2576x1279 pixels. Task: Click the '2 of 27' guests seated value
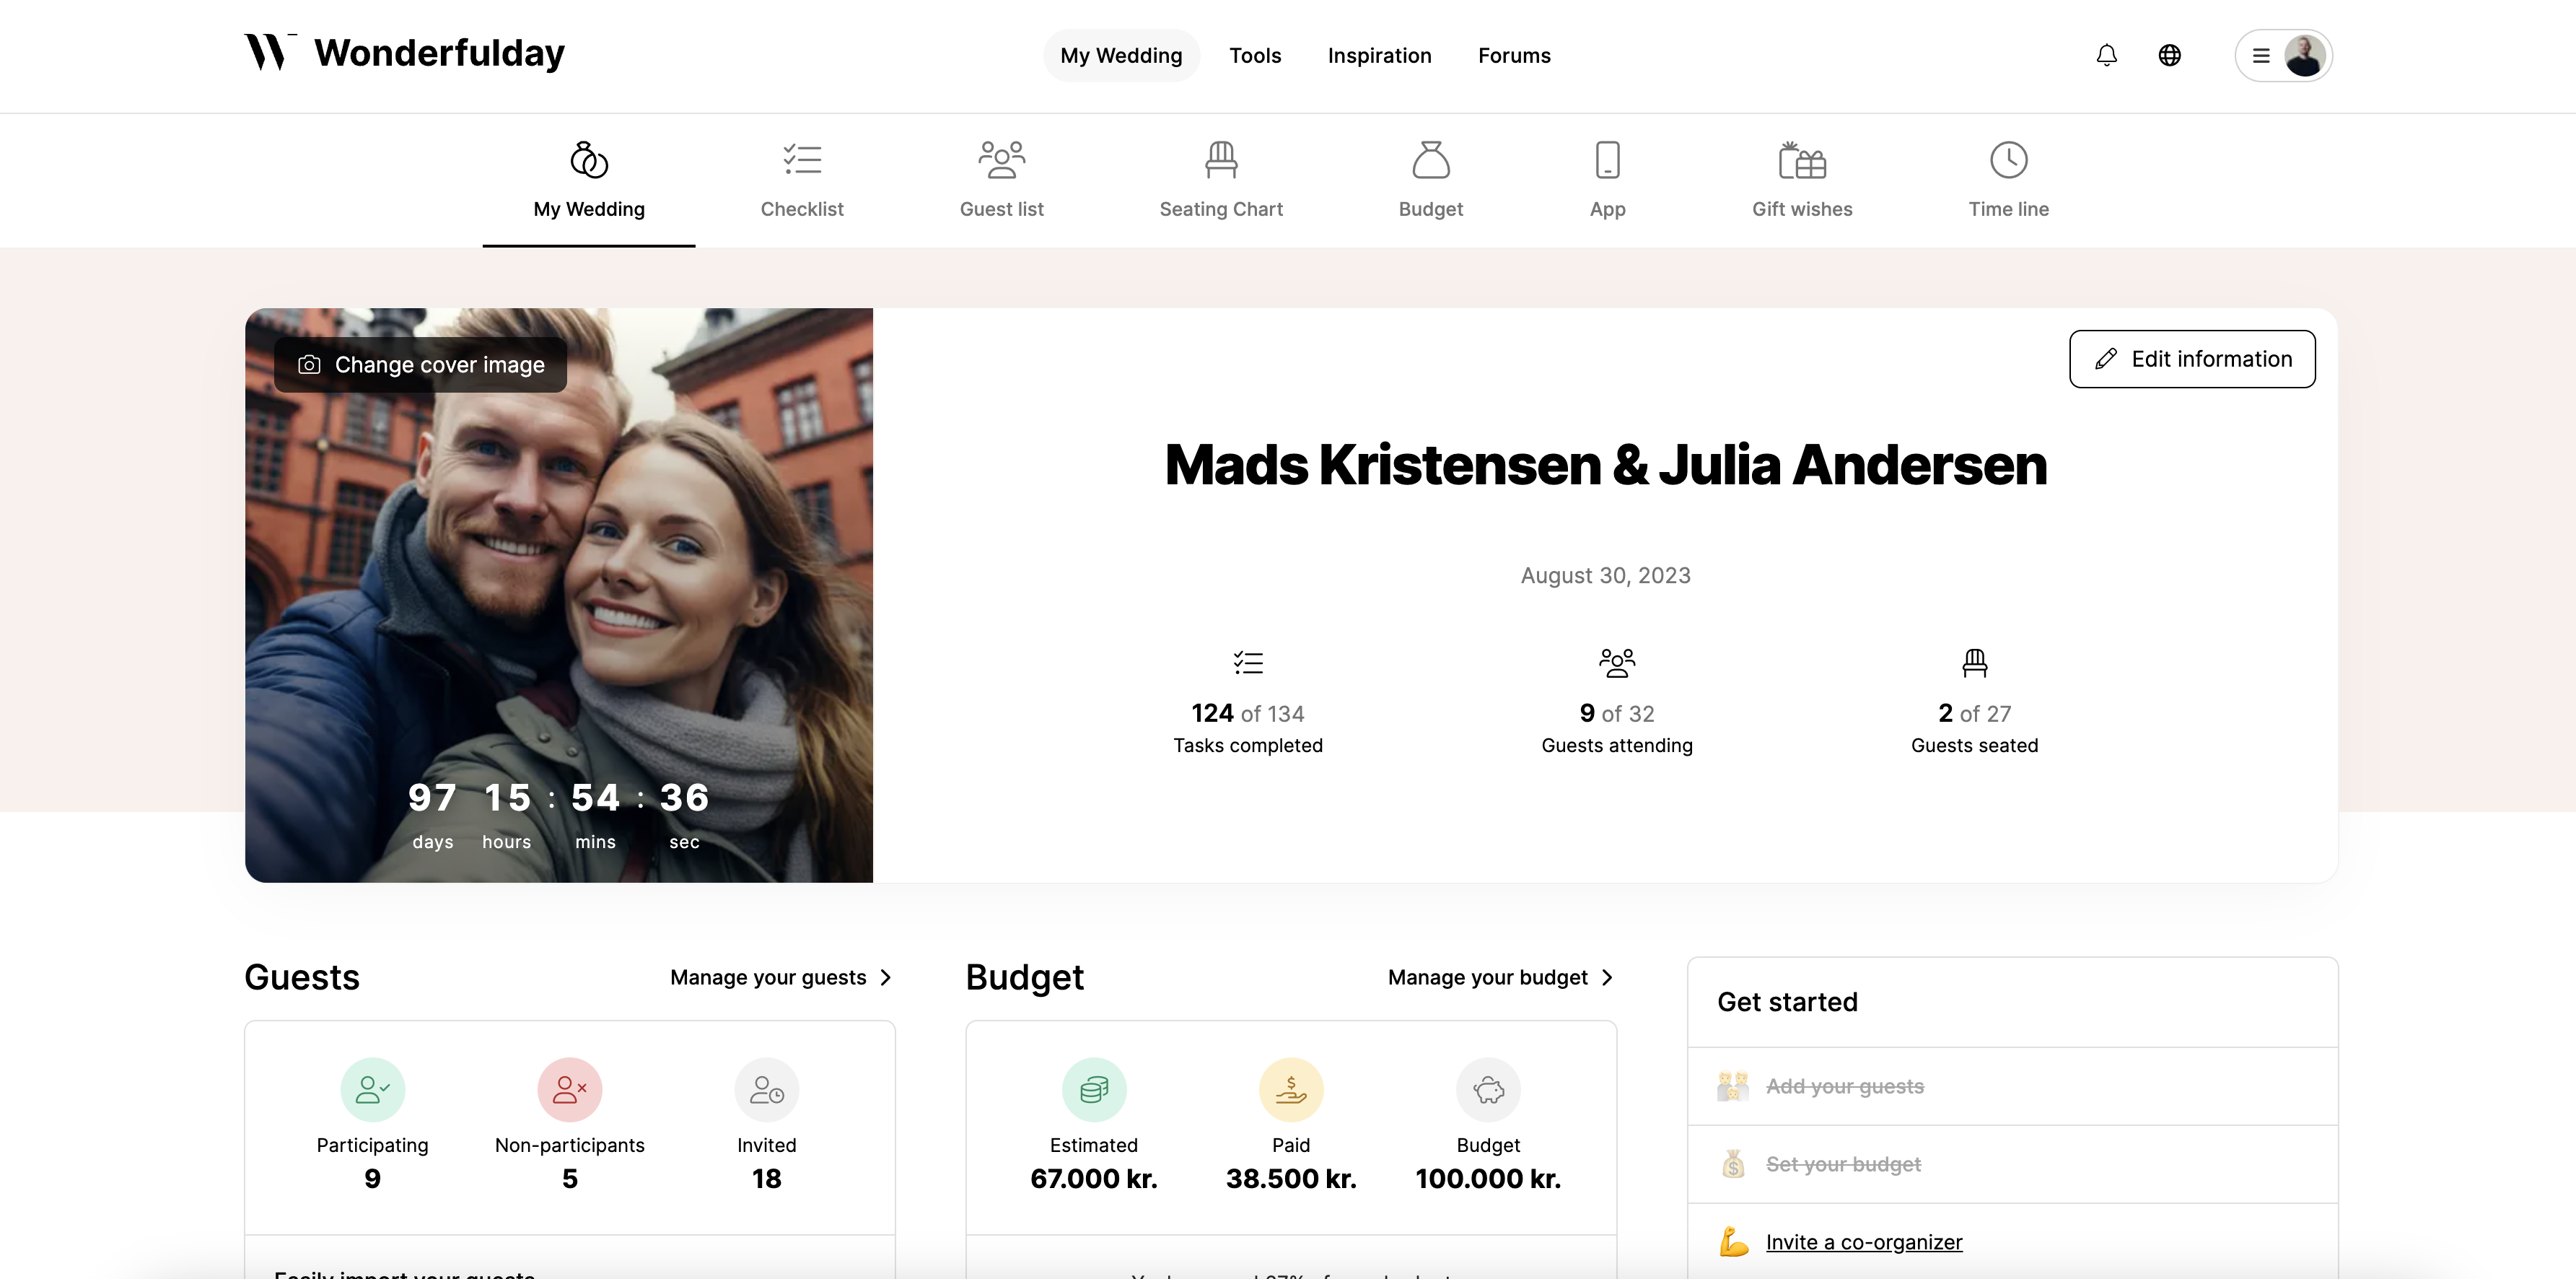point(1974,713)
